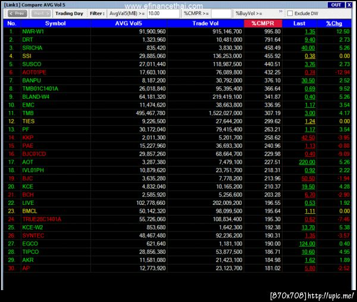This screenshot has height=302, width=357.
Task: Close the Compare AVG Vol 5 window
Action: pyautogui.click(x=349, y=5)
